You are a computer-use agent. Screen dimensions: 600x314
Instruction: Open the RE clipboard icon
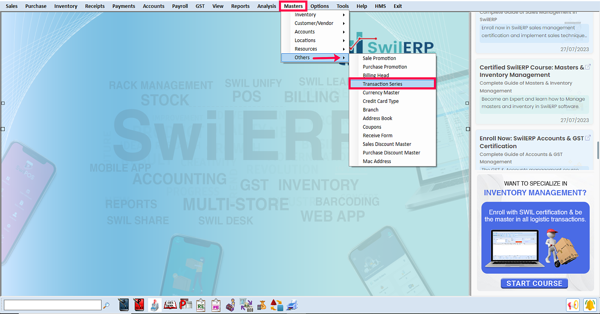click(201, 305)
